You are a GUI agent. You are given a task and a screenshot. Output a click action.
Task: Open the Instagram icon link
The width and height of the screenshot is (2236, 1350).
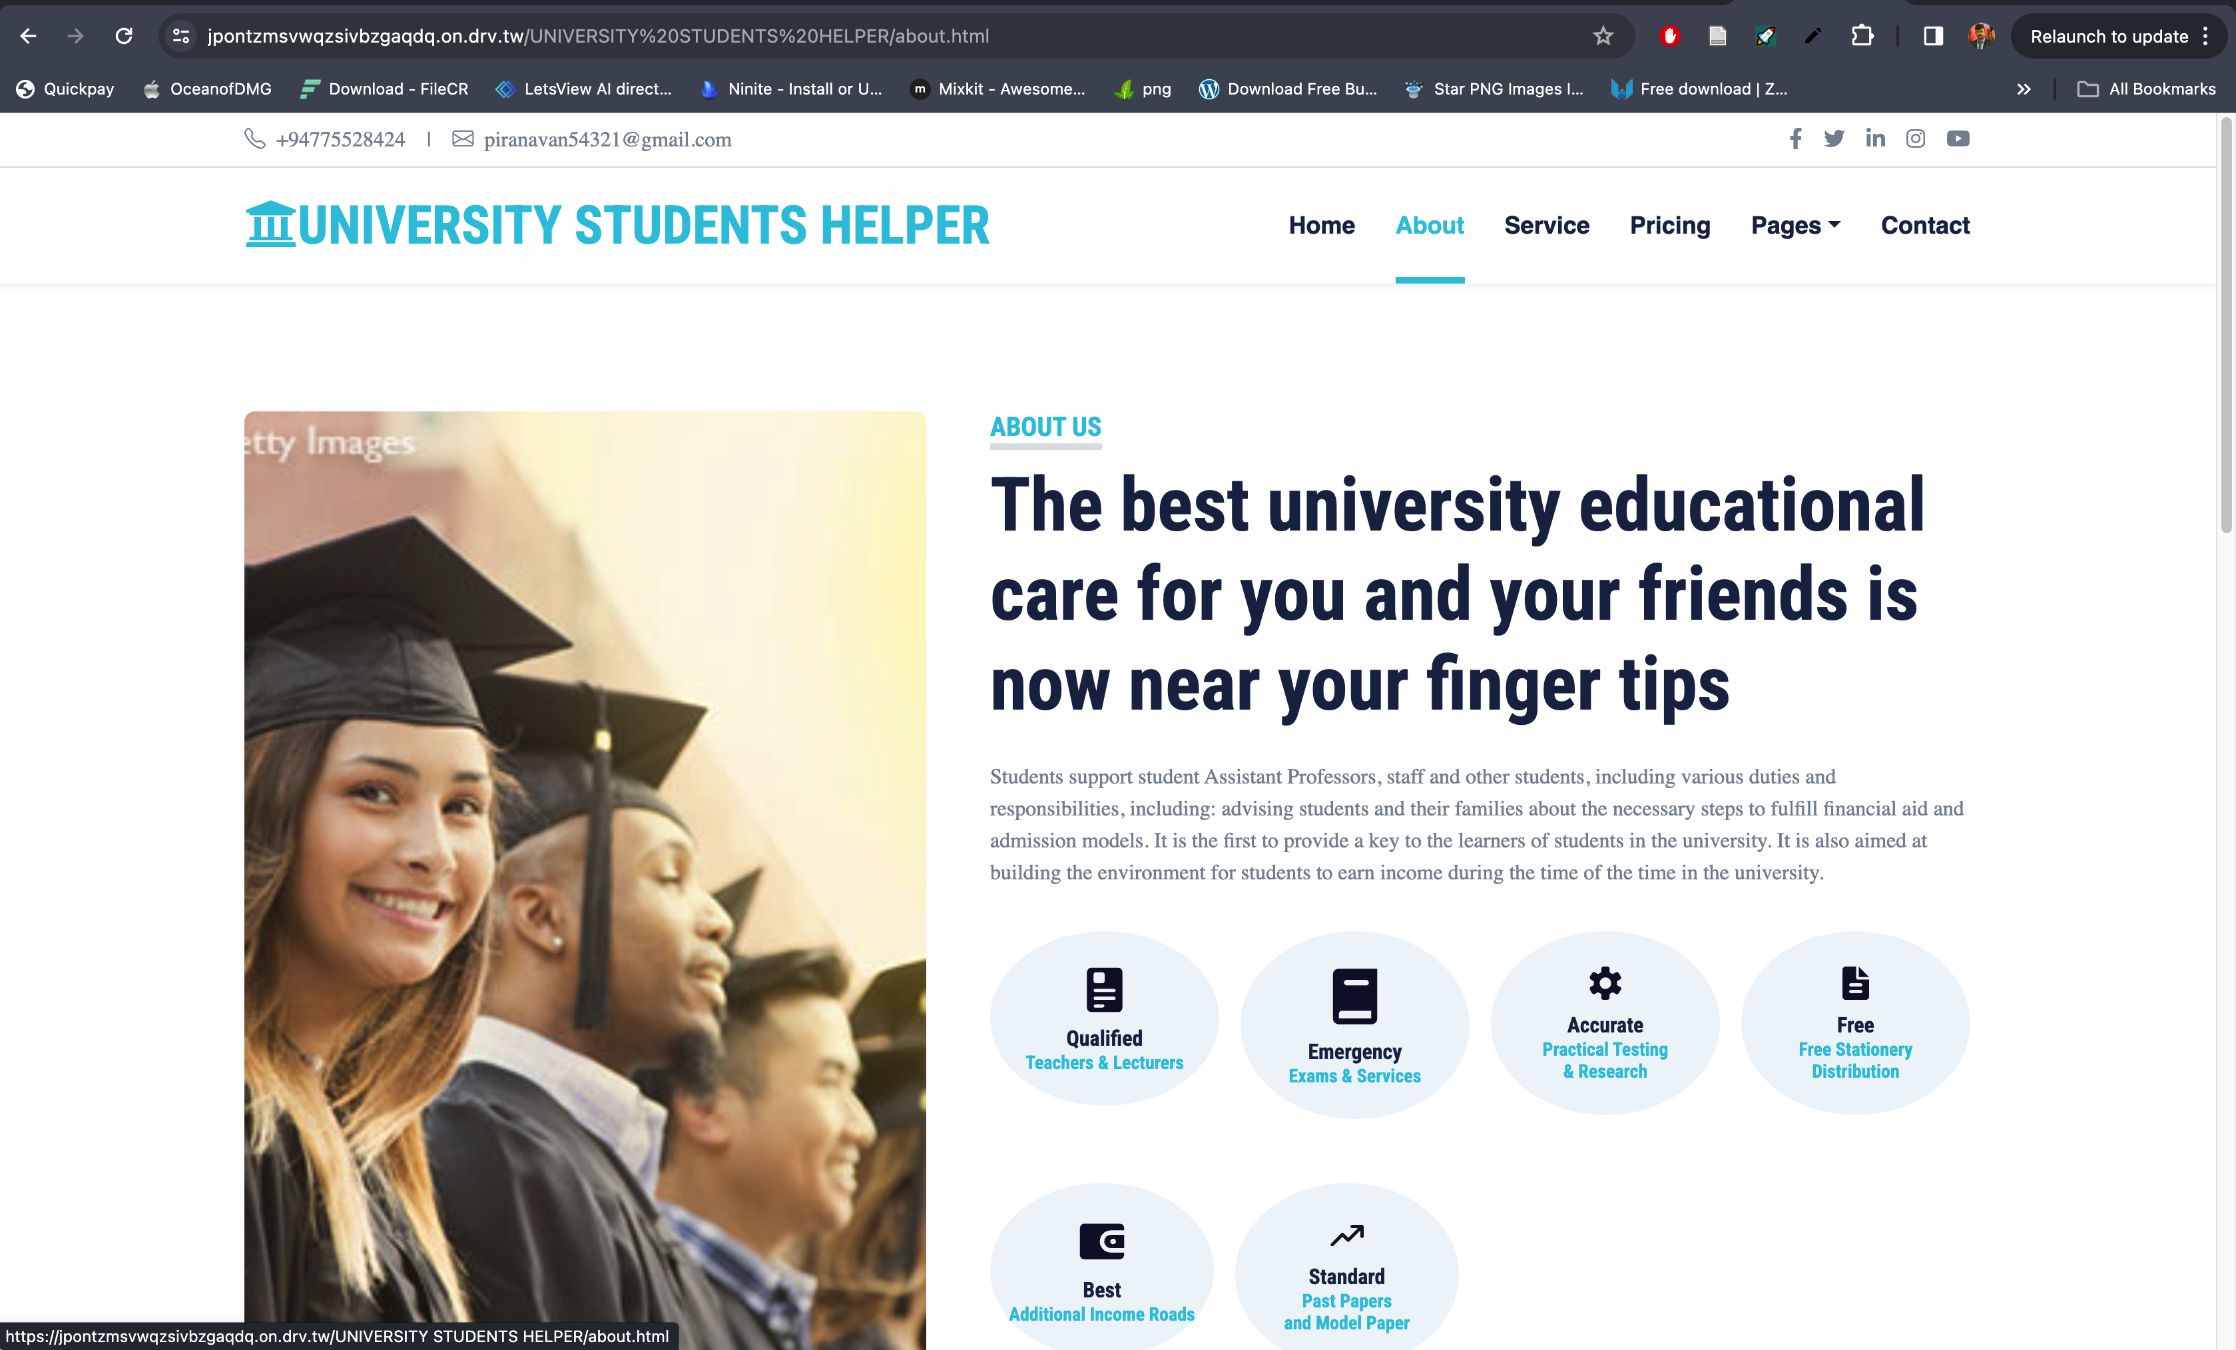click(1915, 139)
